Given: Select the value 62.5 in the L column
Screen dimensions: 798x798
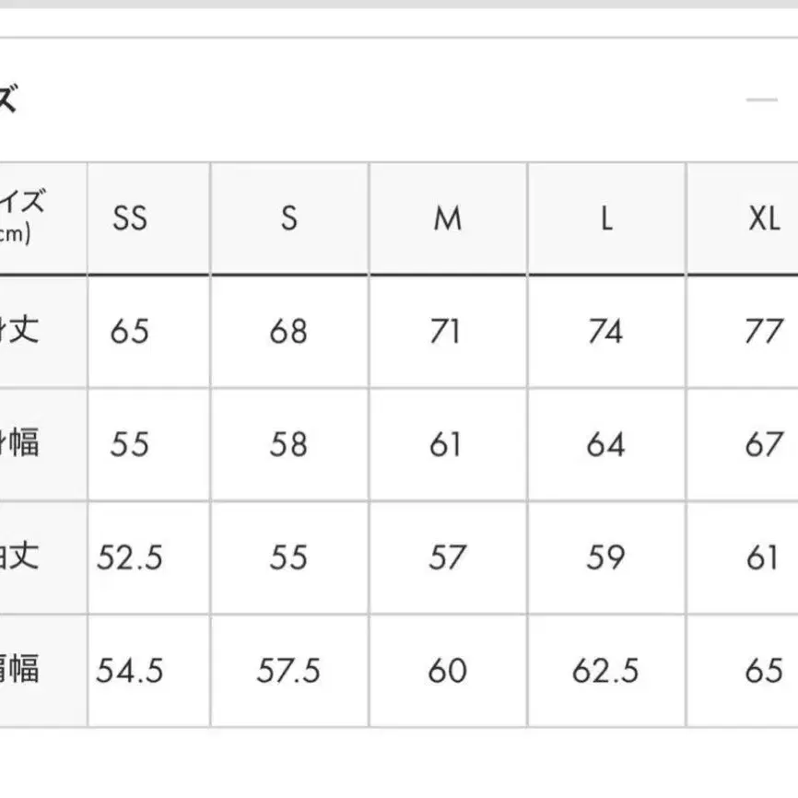Looking at the screenshot, I should pos(605,671).
